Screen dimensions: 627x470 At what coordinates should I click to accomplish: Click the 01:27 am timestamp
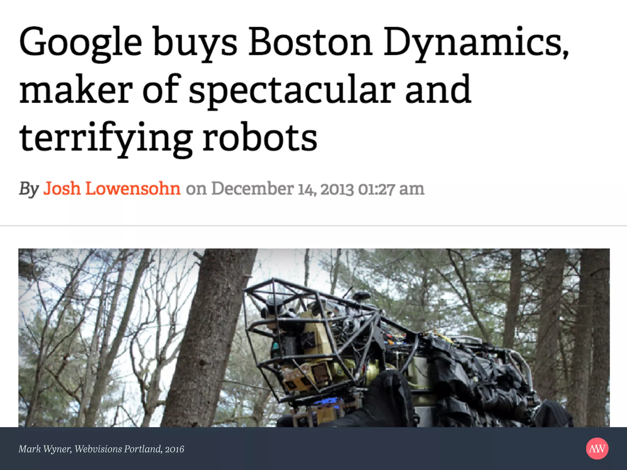click(391, 189)
